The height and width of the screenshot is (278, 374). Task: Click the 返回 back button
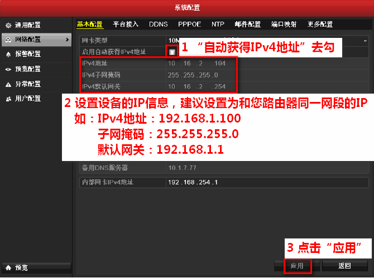pos(345,266)
